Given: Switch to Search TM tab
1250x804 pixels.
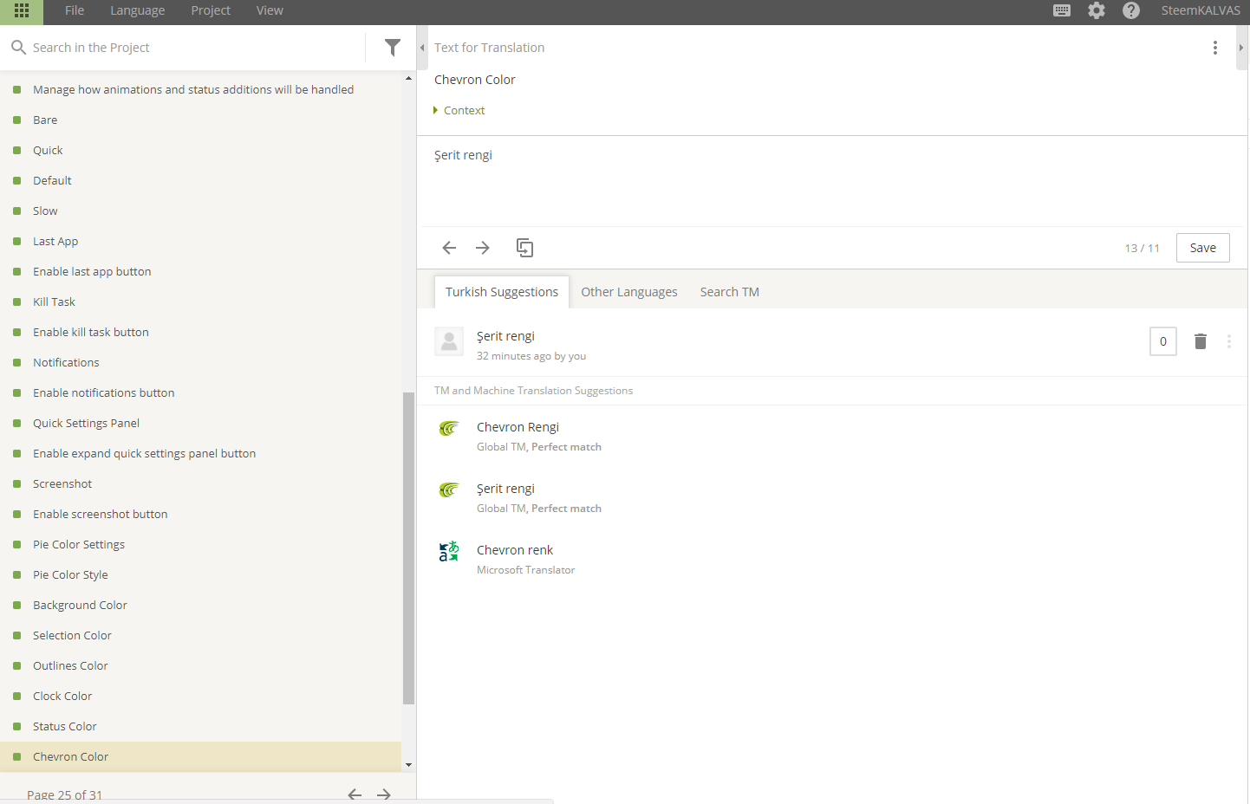Looking at the screenshot, I should 730,292.
